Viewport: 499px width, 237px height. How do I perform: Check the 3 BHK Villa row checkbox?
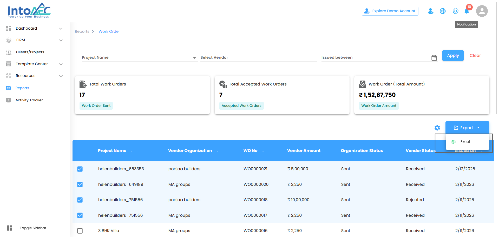[80, 231]
